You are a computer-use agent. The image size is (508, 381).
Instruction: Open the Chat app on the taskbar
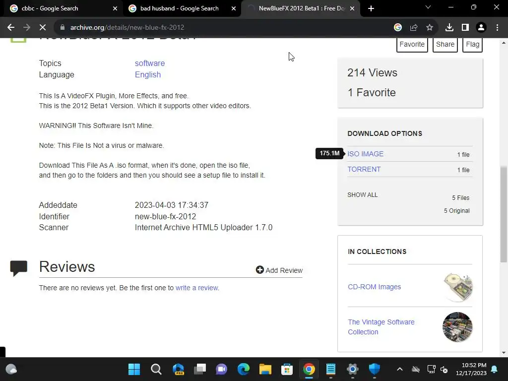click(222, 369)
